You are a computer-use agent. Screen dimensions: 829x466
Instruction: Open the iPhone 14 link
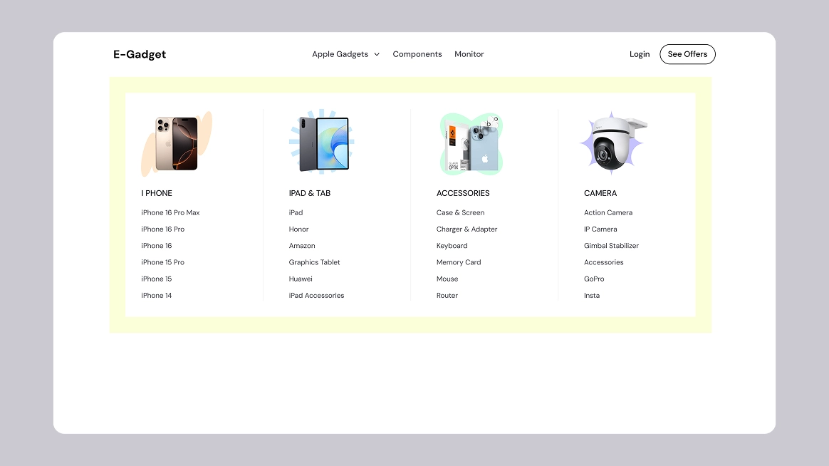pos(157,295)
